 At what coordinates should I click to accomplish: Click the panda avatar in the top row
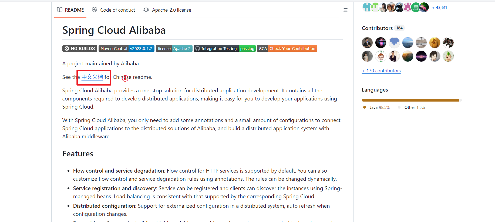click(399, 8)
